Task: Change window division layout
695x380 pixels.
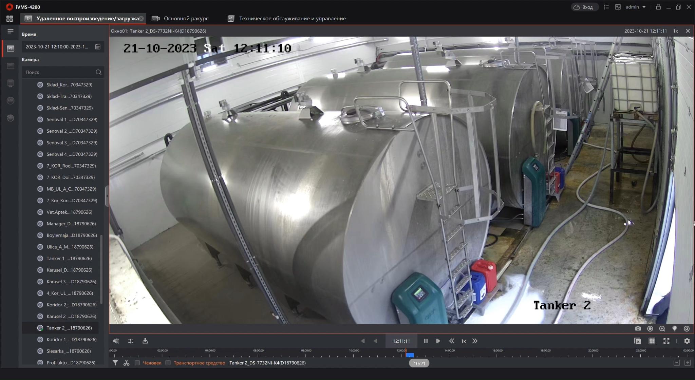Action: tap(652, 341)
